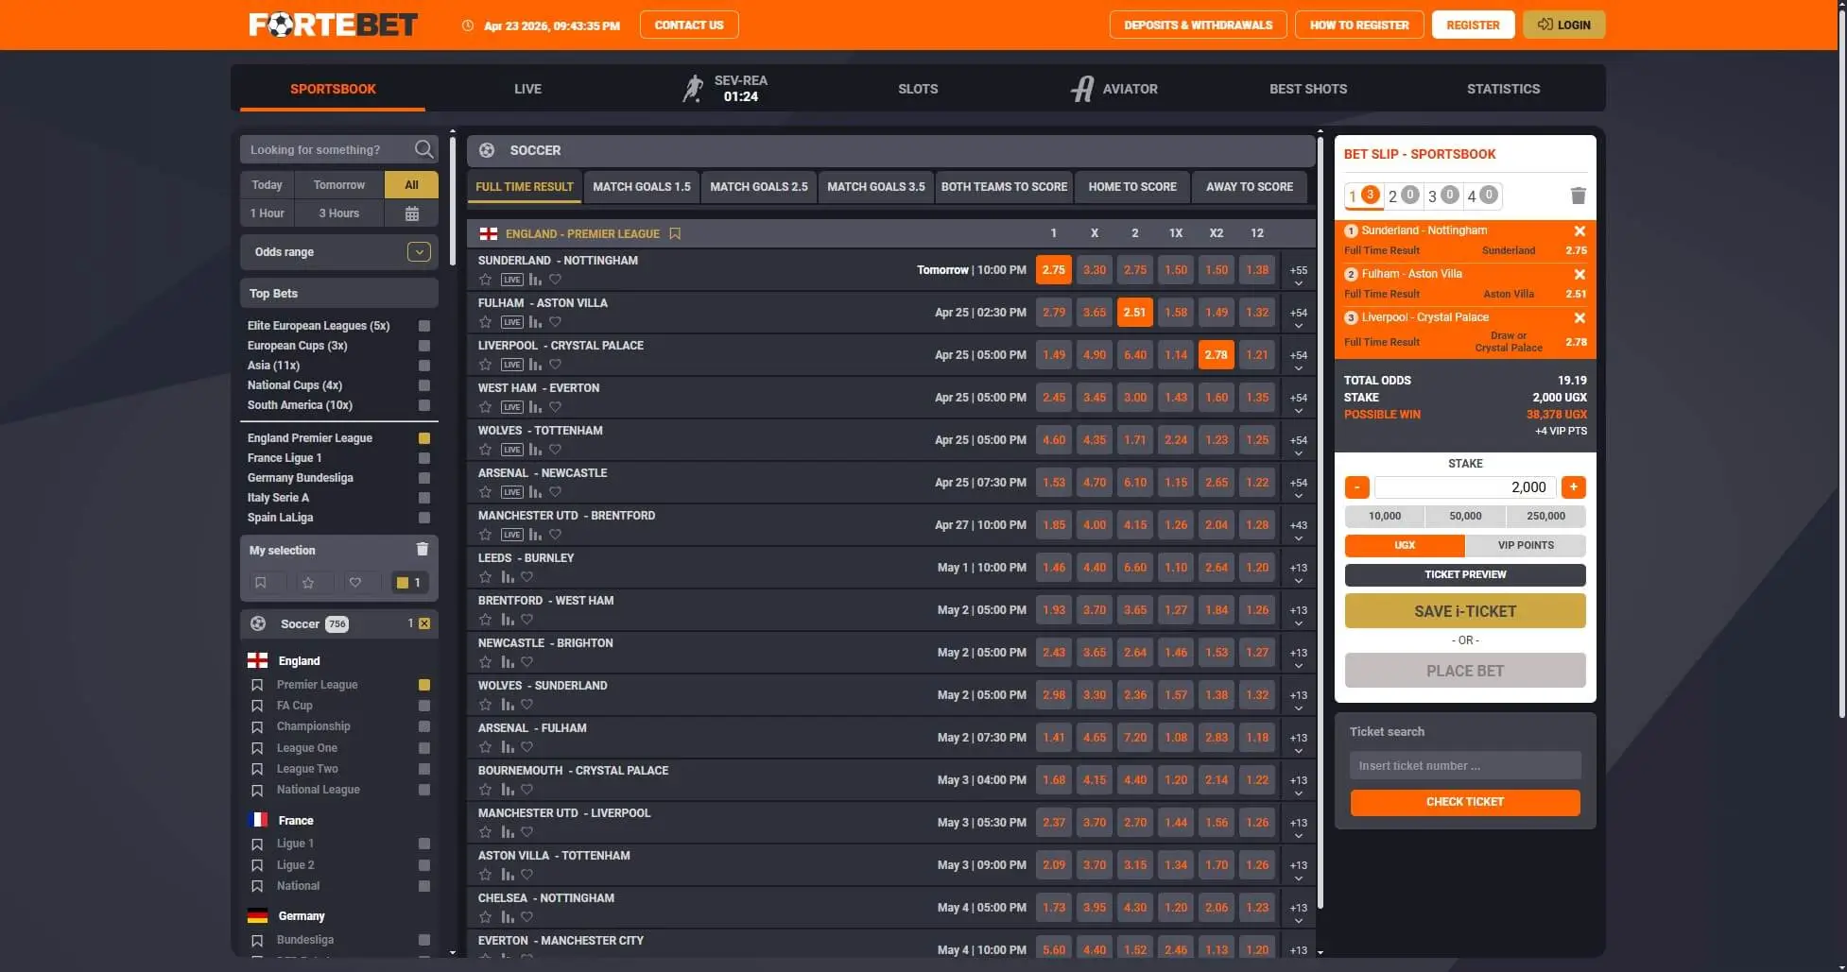1847x972 pixels.
Task: Click heart filter in My selection
Action: (355, 583)
